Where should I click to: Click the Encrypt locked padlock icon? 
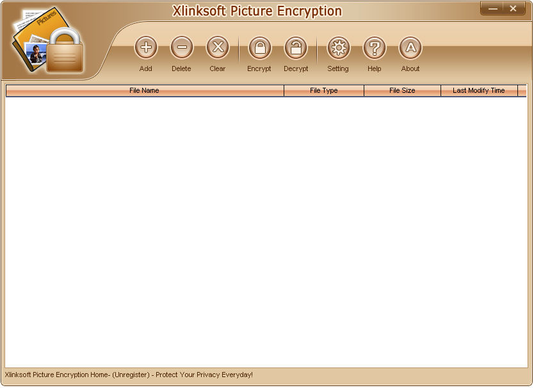click(260, 47)
